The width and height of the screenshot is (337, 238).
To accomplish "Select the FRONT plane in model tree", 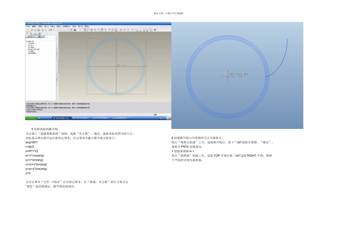I will tap(31, 47).
